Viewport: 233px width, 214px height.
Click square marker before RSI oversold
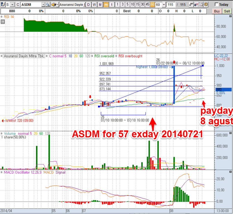92,56
